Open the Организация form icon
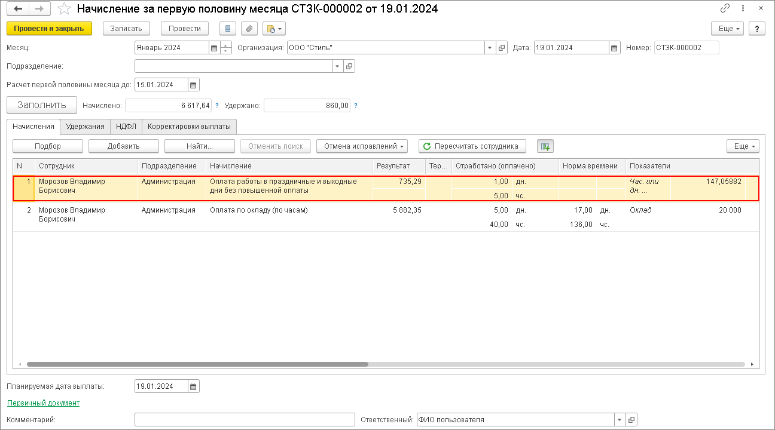 (502, 48)
